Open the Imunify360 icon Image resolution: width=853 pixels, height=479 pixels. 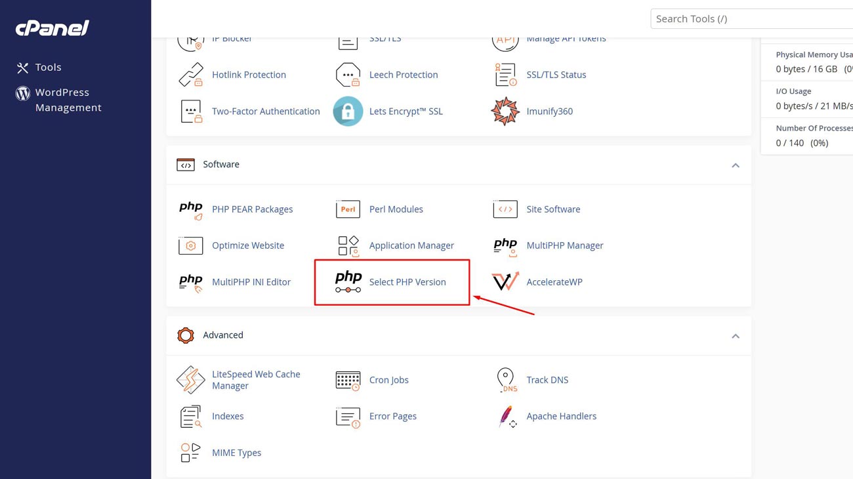click(505, 112)
